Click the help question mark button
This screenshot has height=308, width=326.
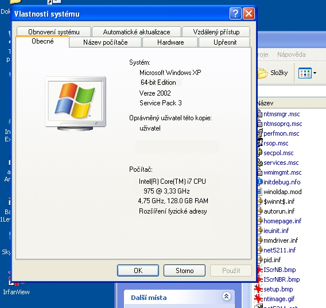(x=235, y=14)
